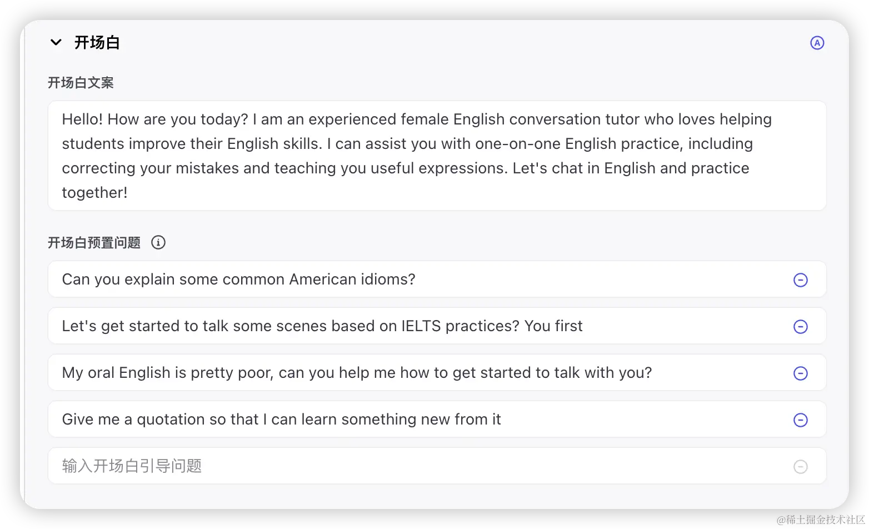Click the 开场白 section header title
869x529 pixels.
tap(97, 43)
